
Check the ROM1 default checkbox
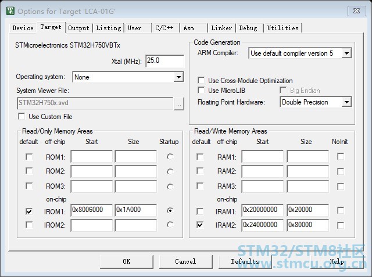tap(29, 157)
